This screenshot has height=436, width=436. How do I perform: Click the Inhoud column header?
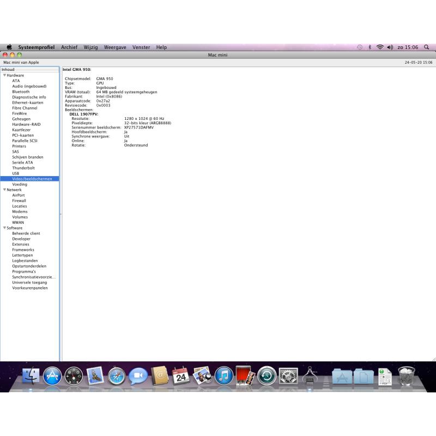[x=30, y=70]
